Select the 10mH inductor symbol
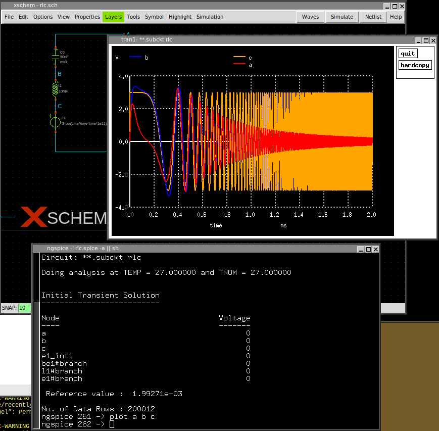The image size is (439, 431). 56,89
